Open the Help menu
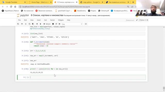 tap(69, 20)
